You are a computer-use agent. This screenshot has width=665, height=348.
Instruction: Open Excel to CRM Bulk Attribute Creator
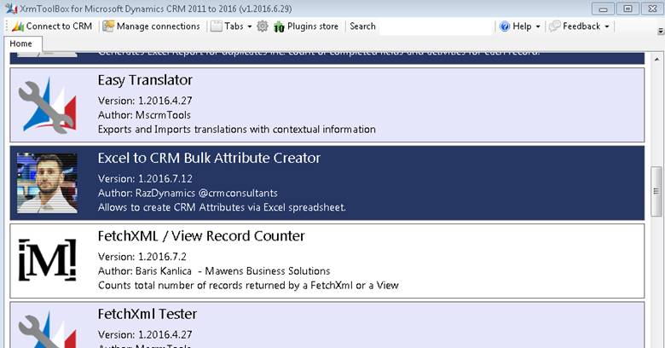tap(209, 159)
